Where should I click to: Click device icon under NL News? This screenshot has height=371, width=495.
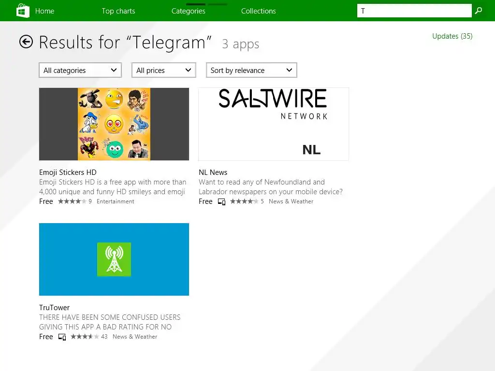pyautogui.click(x=221, y=201)
